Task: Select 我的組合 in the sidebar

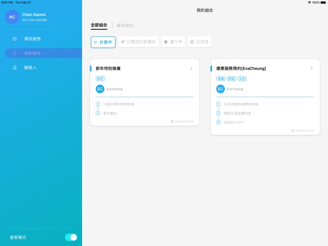Action: click(x=43, y=53)
